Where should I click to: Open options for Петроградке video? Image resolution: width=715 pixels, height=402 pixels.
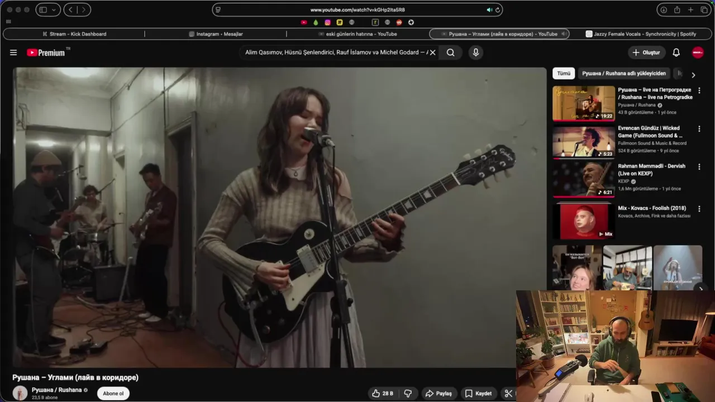pos(699,90)
